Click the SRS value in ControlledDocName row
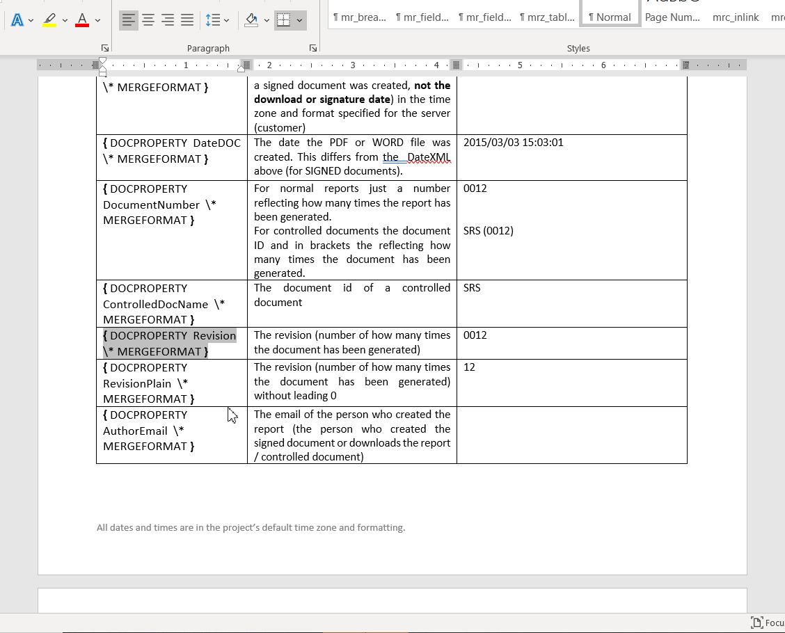This screenshot has width=785, height=633. coord(472,288)
